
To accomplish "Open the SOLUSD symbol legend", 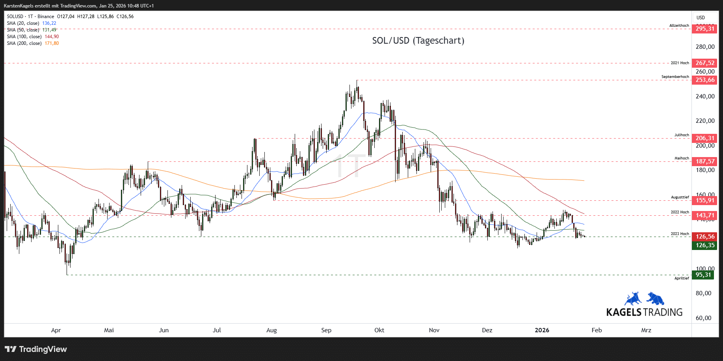I will click(15, 17).
